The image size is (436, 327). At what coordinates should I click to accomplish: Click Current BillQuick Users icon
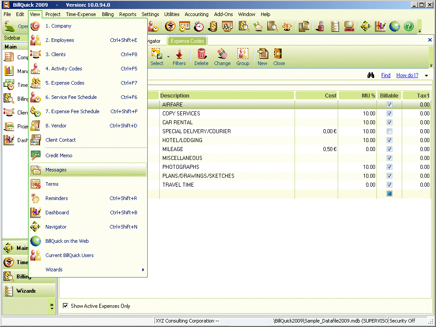36,255
